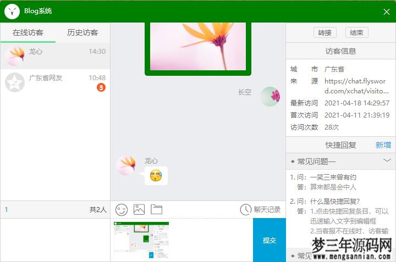Click the 结束 button
This screenshot has height=262, width=396.
coord(356,32)
